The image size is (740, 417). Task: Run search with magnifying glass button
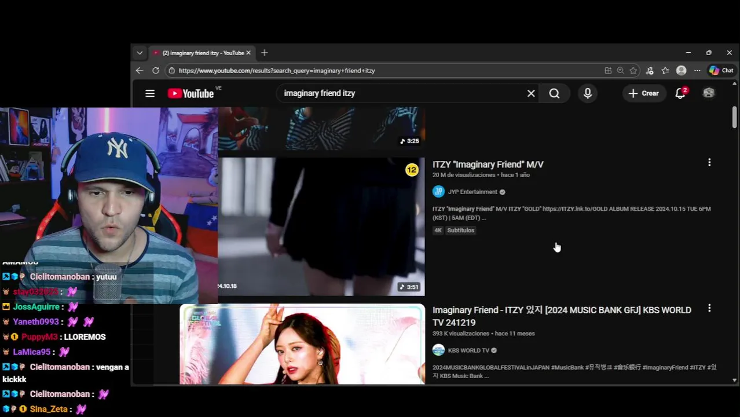554,93
